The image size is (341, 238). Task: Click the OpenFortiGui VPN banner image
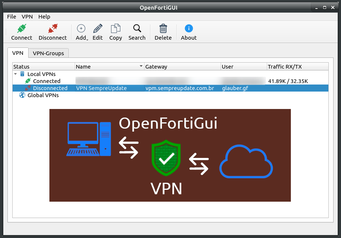[x=170, y=155]
